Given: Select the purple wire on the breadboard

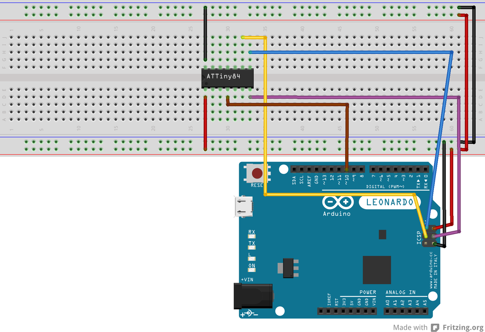Looking at the screenshot, I should [356, 97].
